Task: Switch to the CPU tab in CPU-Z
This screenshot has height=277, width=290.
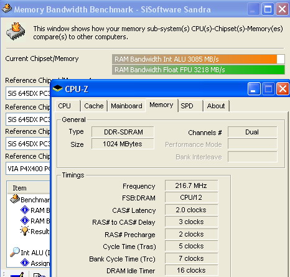Action: (x=67, y=106)
